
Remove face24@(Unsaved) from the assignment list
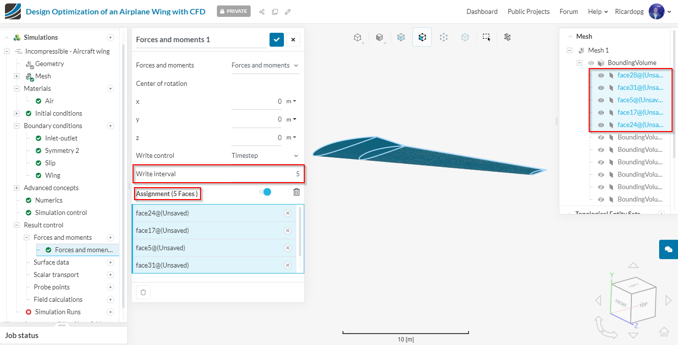point(287,213)
